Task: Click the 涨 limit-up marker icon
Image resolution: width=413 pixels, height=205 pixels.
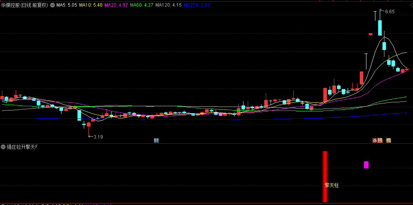Action: pyautogui.click(x=374, y=141)
